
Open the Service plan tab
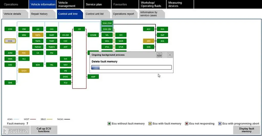click(94, 4)
